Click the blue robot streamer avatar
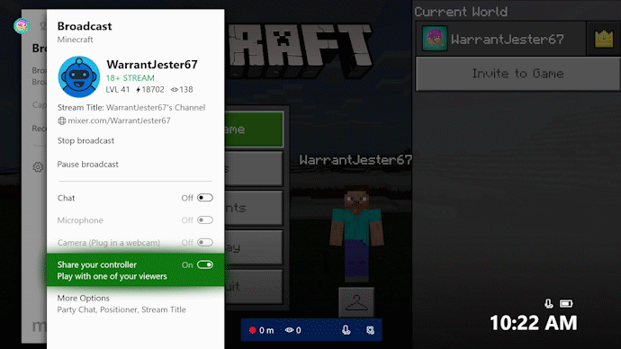621x349 pixels. point(79,76)
